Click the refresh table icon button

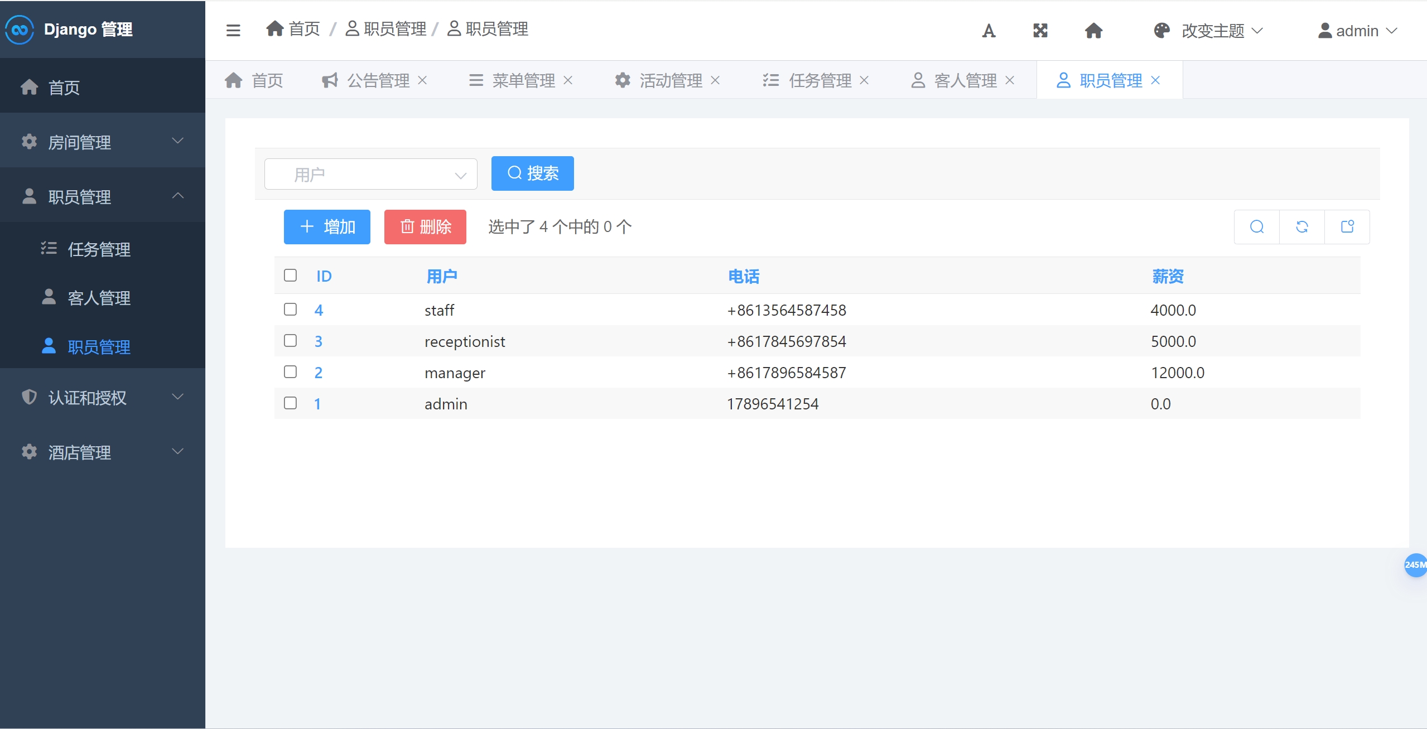point(1302,227)
